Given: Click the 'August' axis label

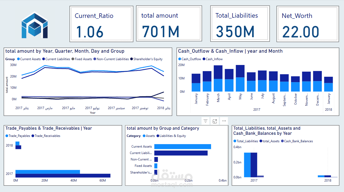Looking at the screenshot, I should pyautogui.click(x=273, y=98).
